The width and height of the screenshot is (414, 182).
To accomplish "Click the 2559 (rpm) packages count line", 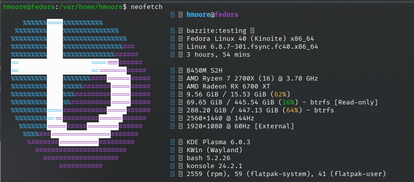I will (x=286, y=174).
